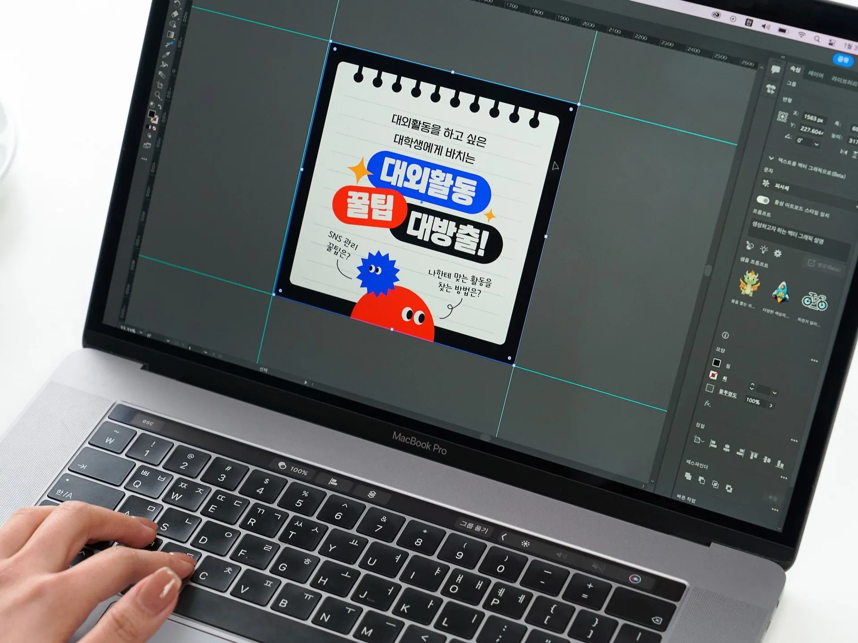Viewport: 858px width, 643px height.
Task: Click the Pathfinder unite icon
Action: tap(688, 476)
